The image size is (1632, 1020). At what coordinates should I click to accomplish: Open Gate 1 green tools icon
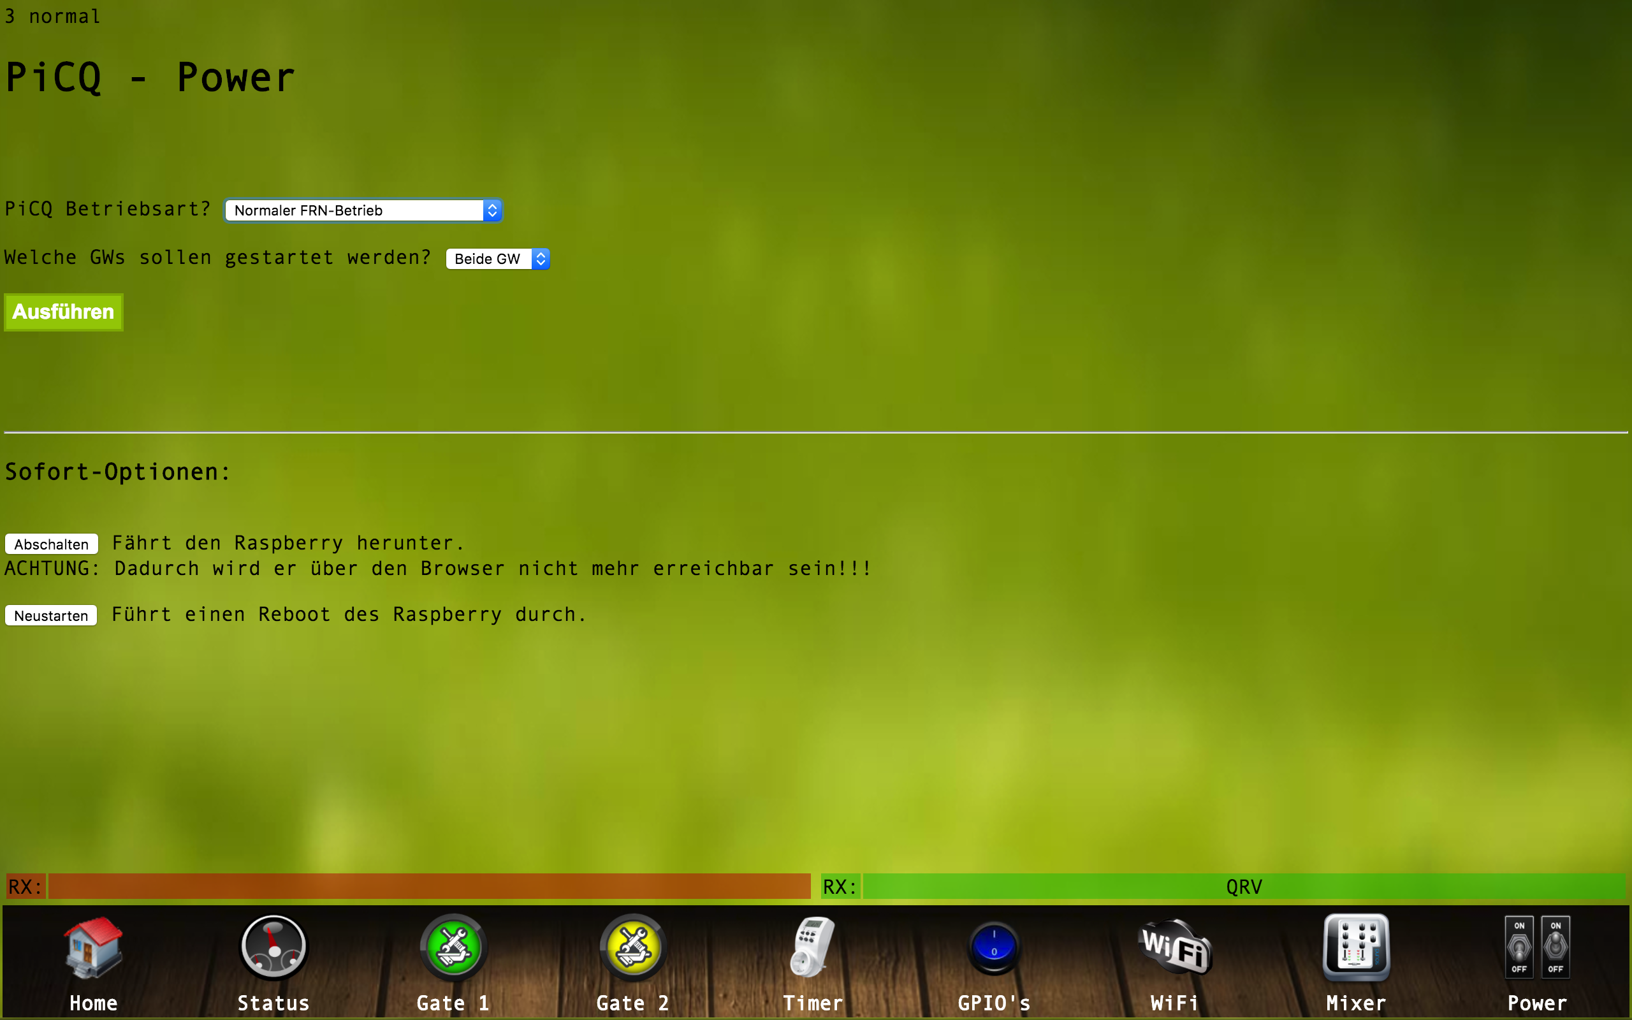click(454, 947)
